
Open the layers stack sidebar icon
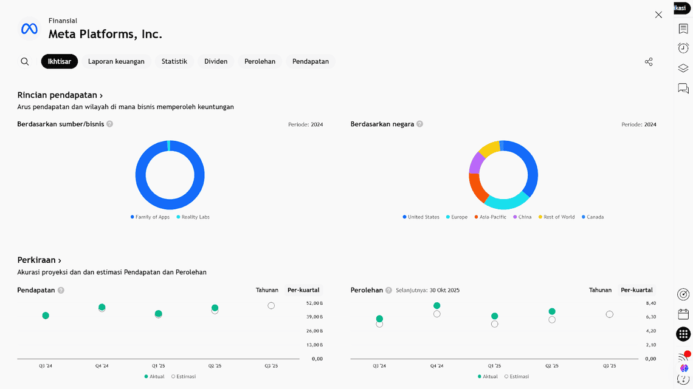pos(683,69)
